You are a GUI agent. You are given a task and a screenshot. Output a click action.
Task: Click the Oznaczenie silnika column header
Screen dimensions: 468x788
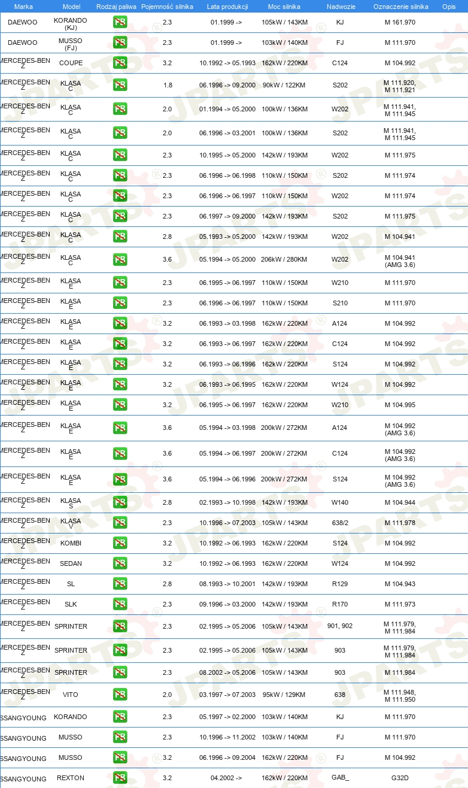pyautogui.click(x=400, y=7)
